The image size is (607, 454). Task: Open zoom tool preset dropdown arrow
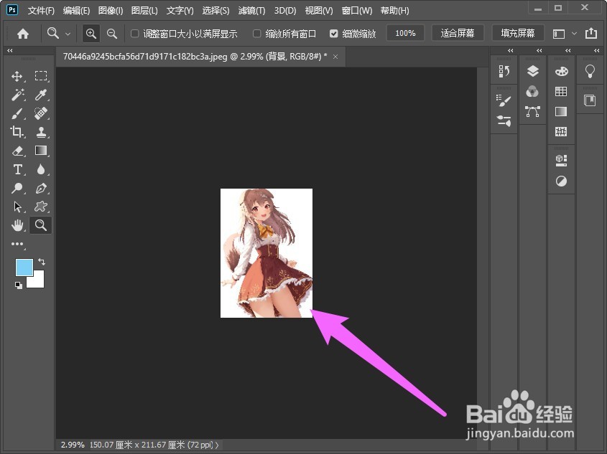point(68,34)
